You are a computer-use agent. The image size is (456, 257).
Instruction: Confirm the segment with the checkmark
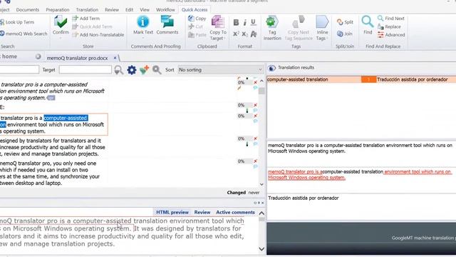61,25
